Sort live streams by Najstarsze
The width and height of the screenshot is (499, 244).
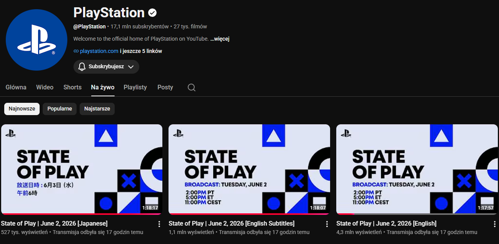click(97, 109)
